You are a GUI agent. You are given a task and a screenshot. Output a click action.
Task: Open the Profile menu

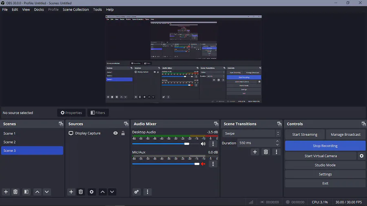tap(53, 10)
